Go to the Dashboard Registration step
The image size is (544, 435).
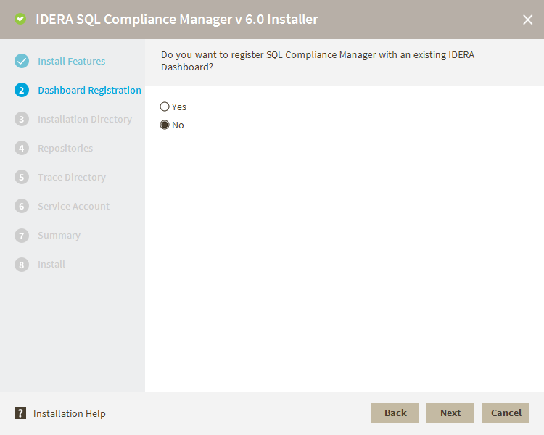tap(89, 90)
